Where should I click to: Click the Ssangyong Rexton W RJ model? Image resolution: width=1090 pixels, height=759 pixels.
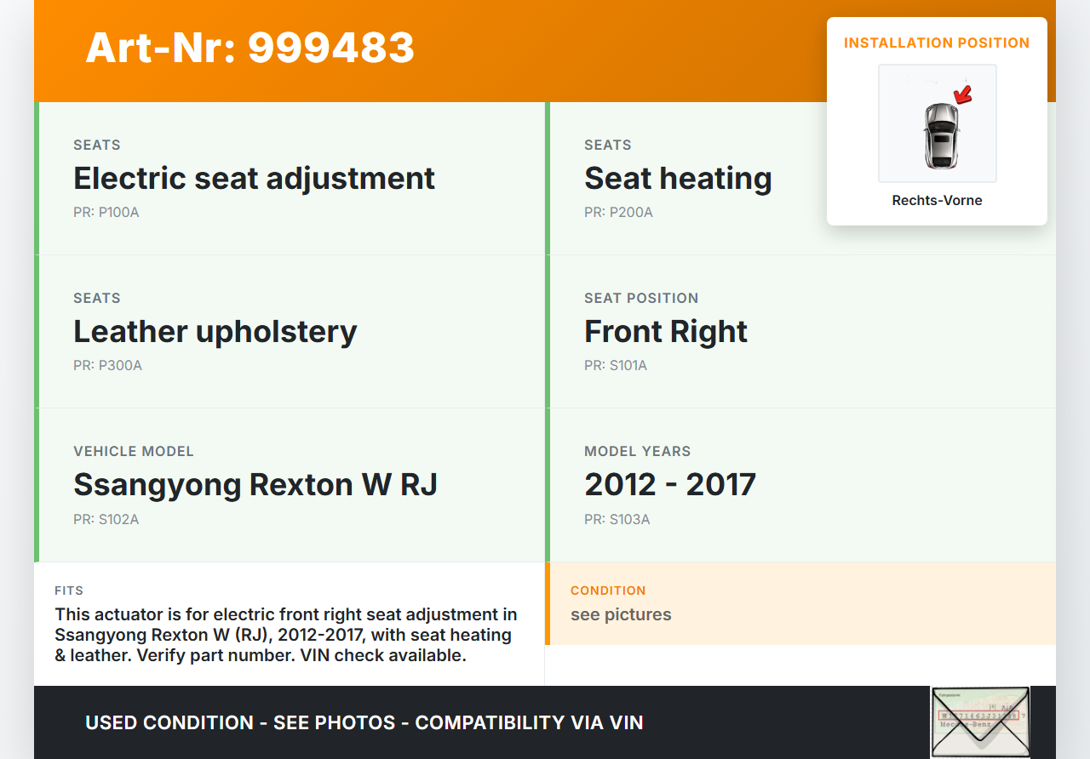pos(255,484)
